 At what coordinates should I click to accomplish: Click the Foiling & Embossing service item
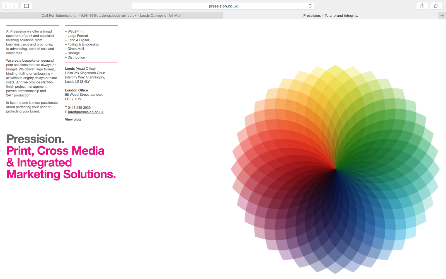(x=82, y=44)
